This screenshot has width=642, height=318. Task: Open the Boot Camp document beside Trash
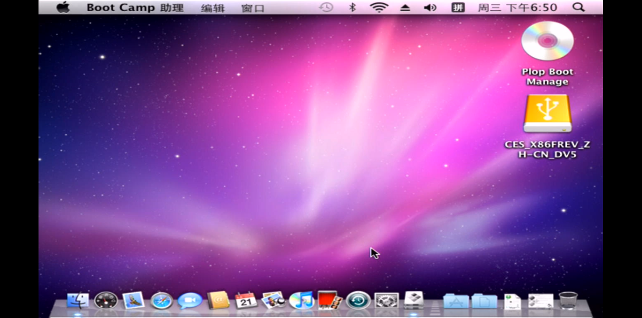click(x=540, y=302)
